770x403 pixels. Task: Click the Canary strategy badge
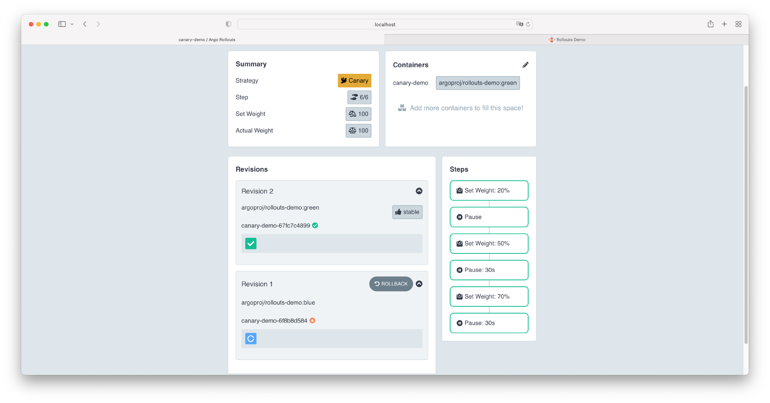[x=355, y=81]
